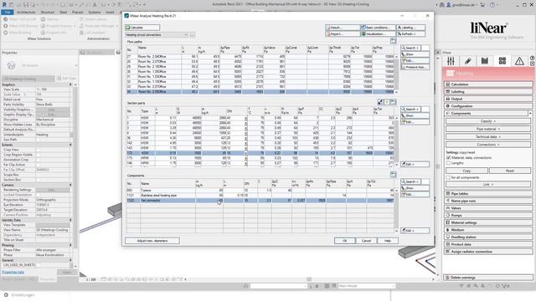Click the Report button
The image size is (536, 301).
coord(343,33)
